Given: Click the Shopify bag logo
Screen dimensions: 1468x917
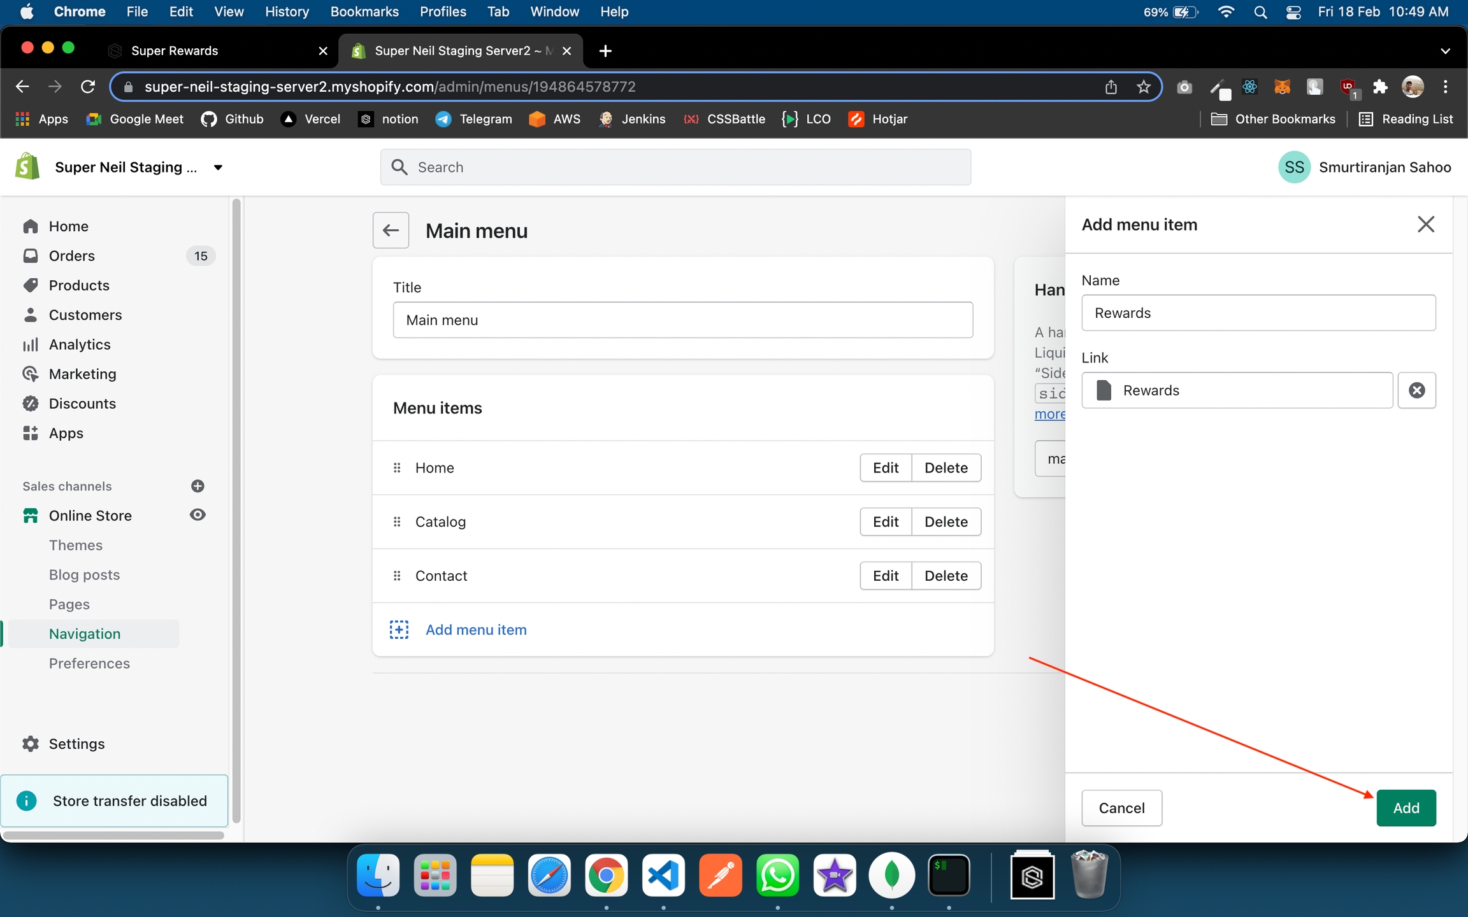Looking at the screenshot, I should [27, 167].
